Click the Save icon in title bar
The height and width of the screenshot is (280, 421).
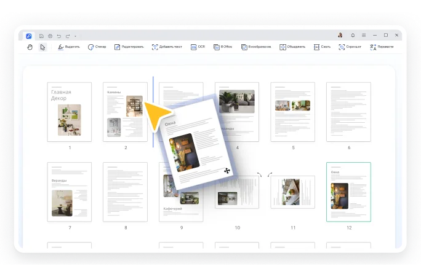coord(41,36)
